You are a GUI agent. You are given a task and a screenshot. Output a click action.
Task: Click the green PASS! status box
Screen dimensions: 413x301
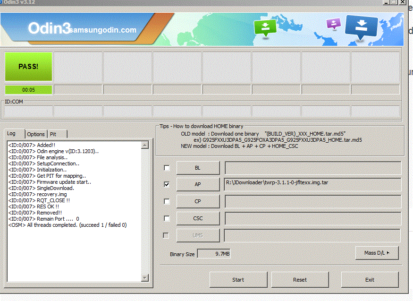click(x=28, y=67)
